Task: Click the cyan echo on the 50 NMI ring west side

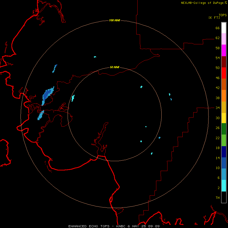Action: pos(73,98)
